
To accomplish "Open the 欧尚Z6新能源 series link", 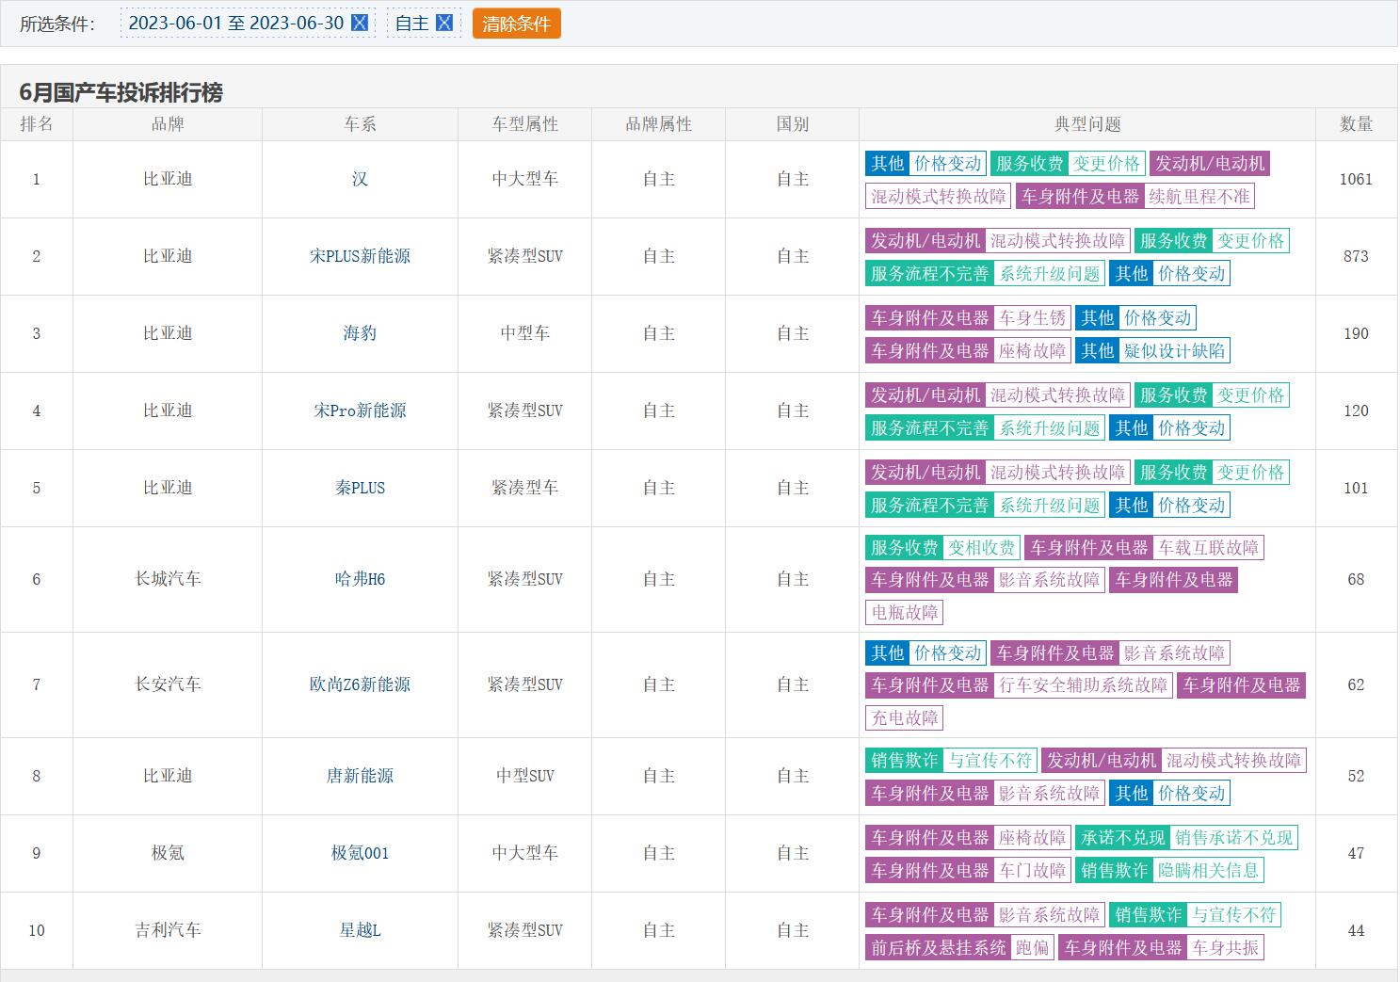I will (360, 684).
